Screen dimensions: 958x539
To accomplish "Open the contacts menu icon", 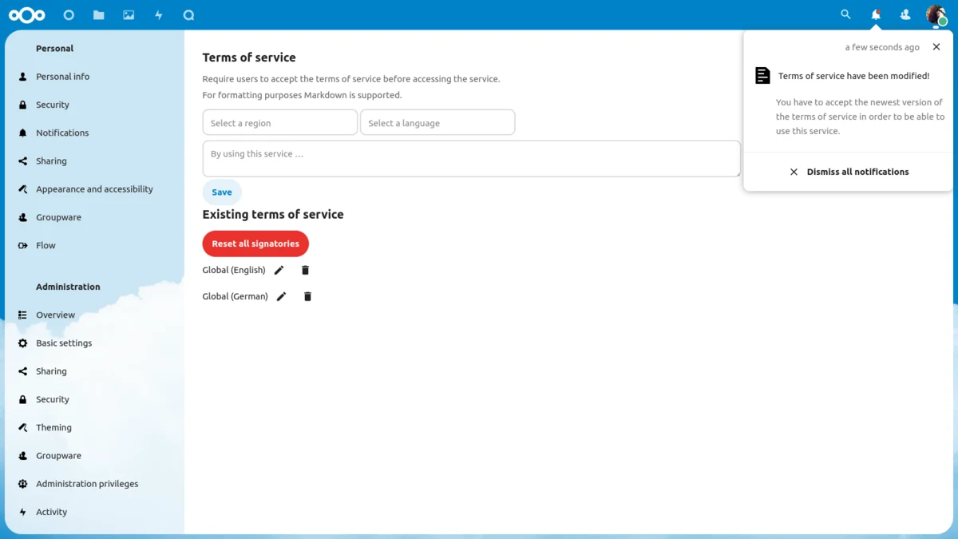I will [x=905, y=14].
